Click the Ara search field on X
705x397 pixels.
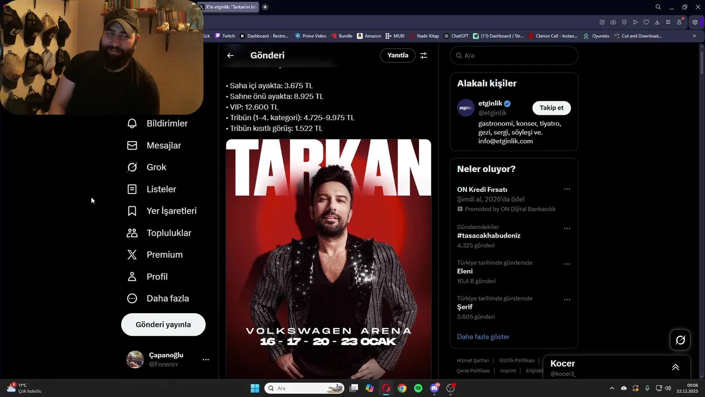tap(514, 56)
